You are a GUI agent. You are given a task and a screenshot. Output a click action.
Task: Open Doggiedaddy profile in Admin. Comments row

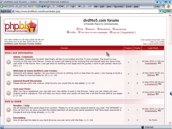click(151, 63)
